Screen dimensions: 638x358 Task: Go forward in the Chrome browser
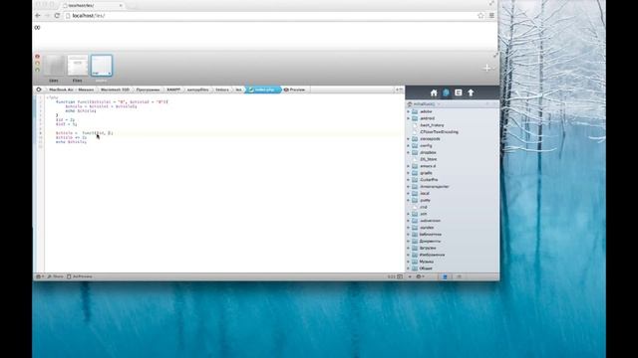(47, 16)
